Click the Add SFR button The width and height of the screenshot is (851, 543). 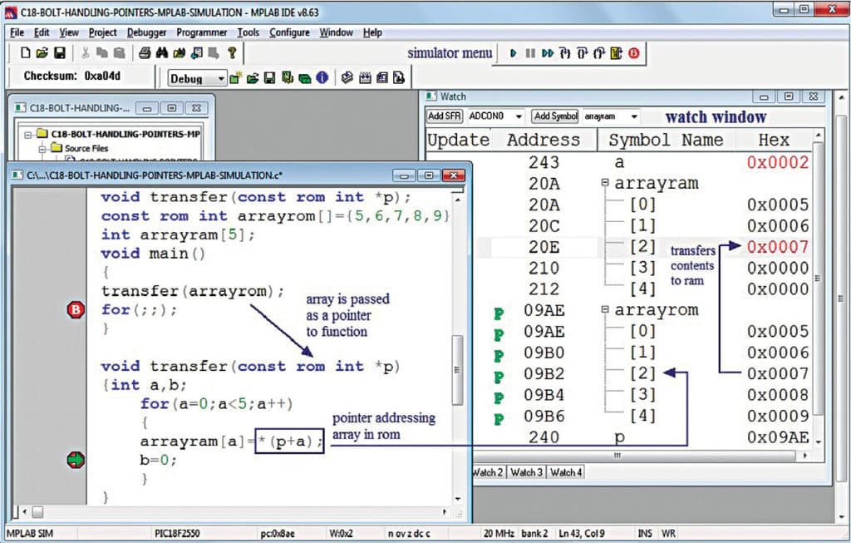pyautogui.click(x=445, y=116)
